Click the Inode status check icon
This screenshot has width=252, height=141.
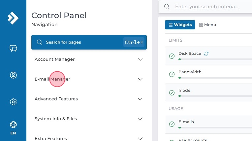(x=172, y=93)
